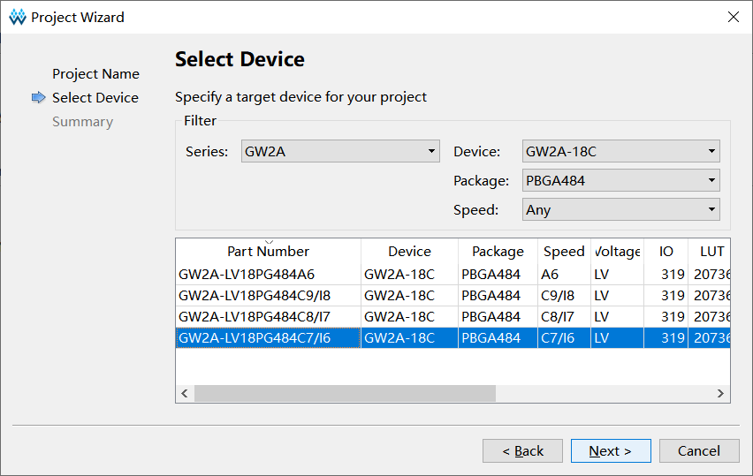Click the Back button
Viewport: 753px width, 476px height.
tap(522, 451)
